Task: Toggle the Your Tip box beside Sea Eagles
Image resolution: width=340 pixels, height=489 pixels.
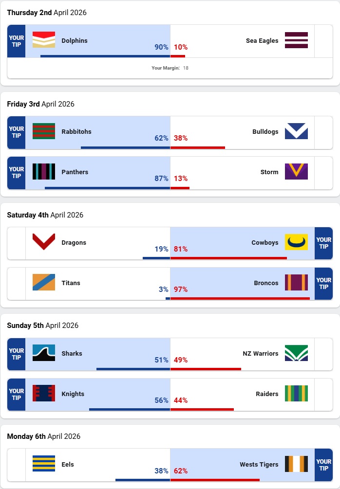Action: tap(323, 41)
